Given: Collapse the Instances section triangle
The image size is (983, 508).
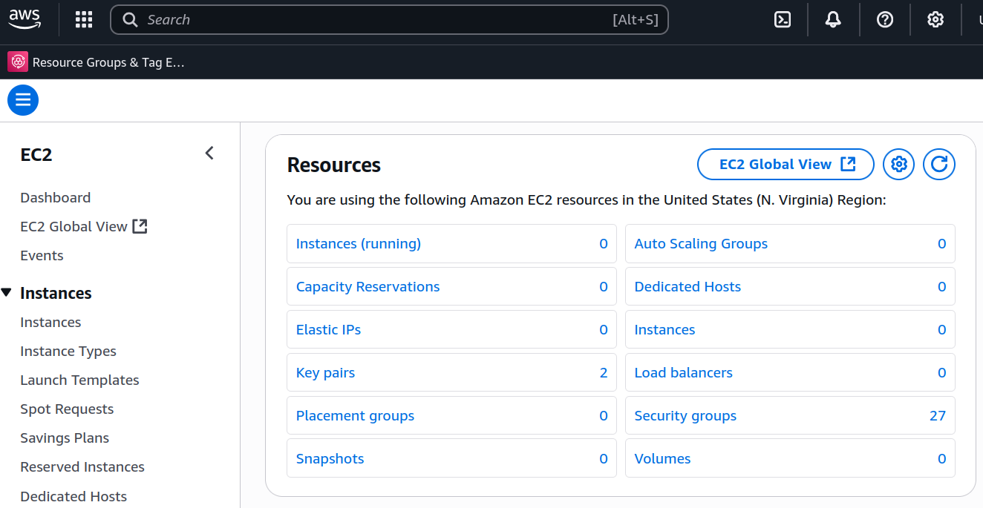Looking at the screenshot, I should coord(7,293).
